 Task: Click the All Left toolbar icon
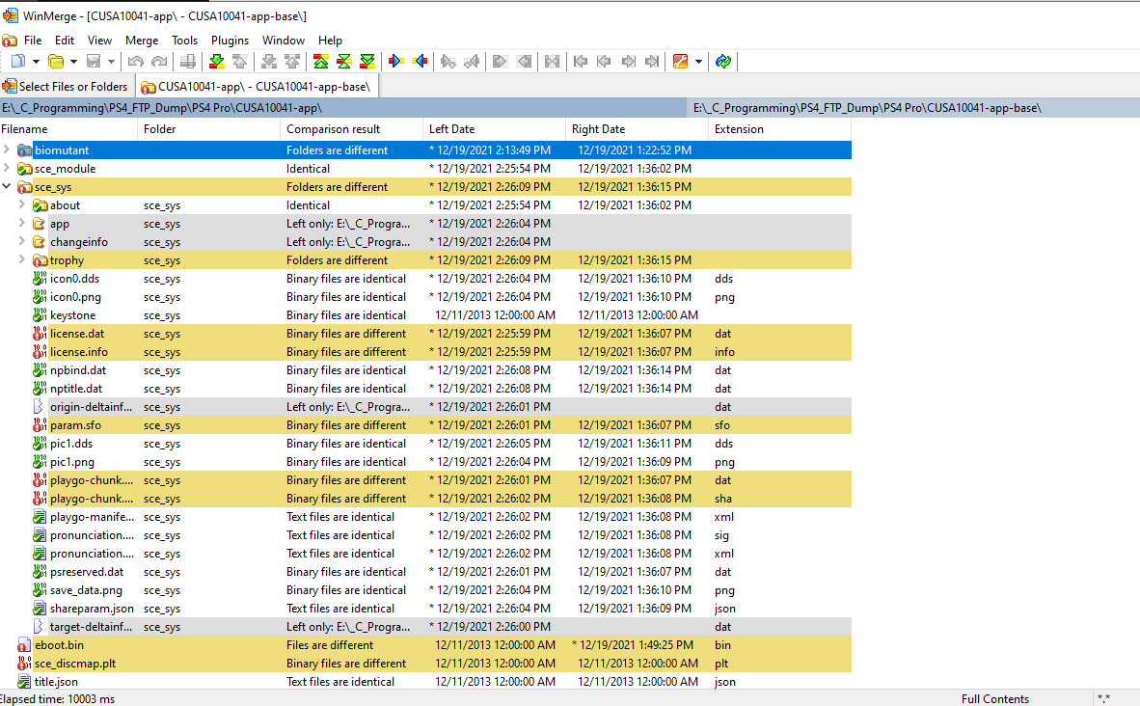tap(524, 62)
